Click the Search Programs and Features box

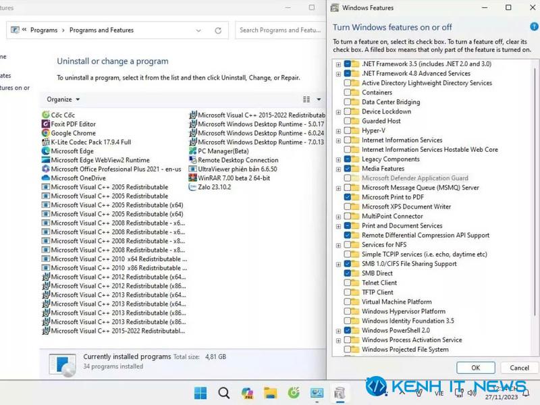(280, 30)
